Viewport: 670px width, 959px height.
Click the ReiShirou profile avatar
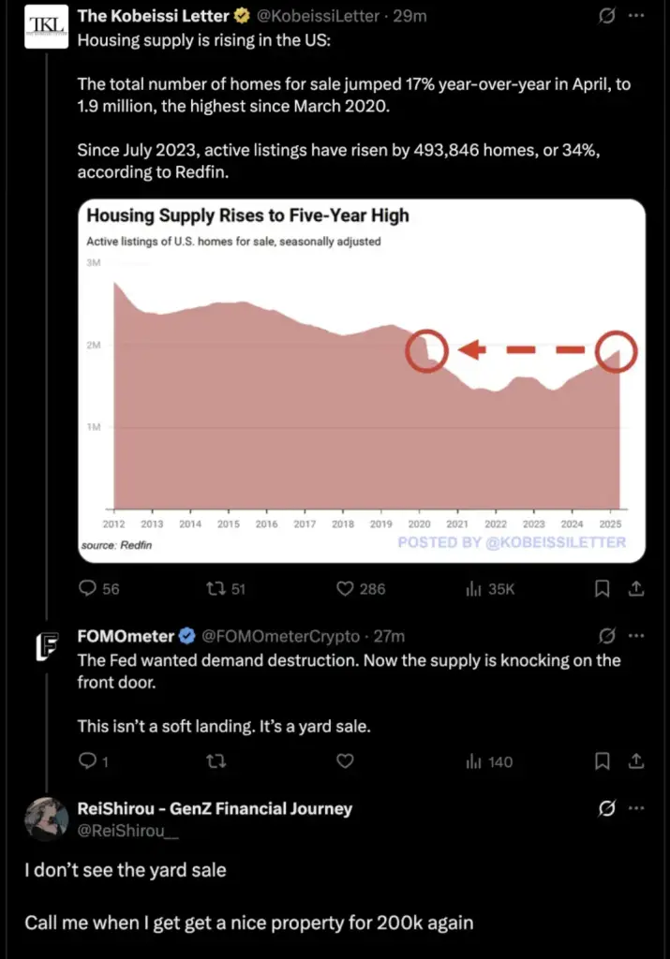tap(47, 819)
